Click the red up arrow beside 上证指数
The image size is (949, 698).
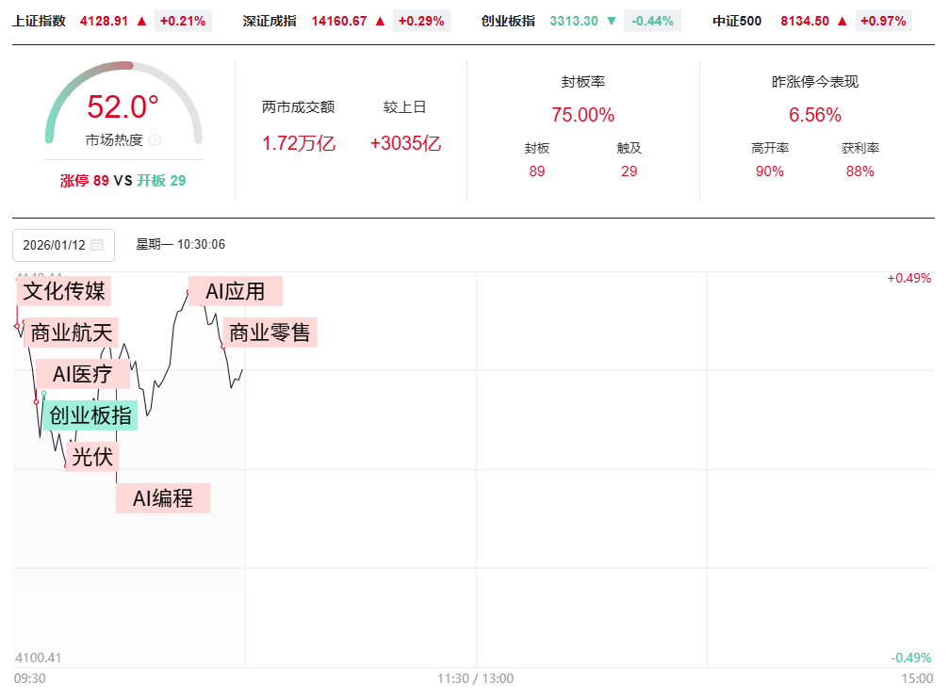tap(141, 21)
